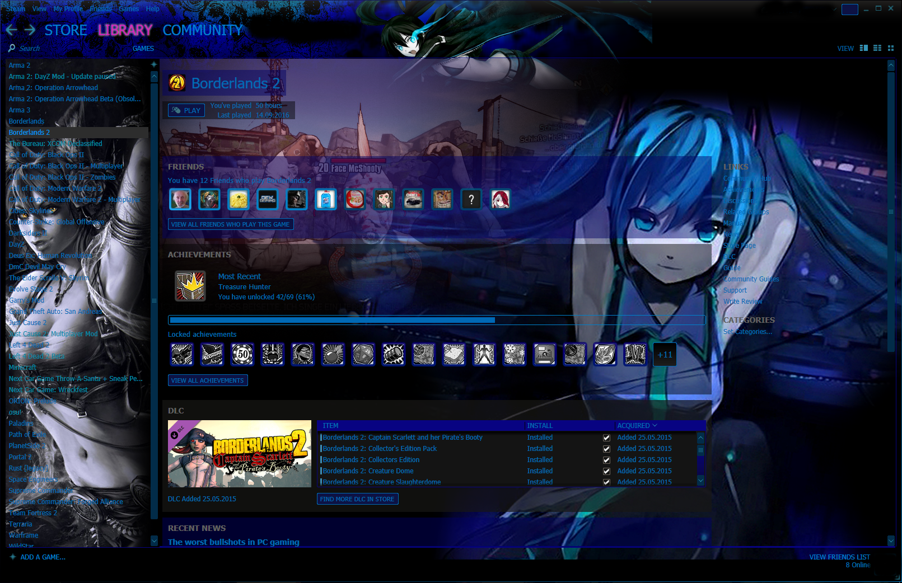Image resolution: width=902 pixels, height=583 pixels.
Task: Sort DLC by the Acquired dropdown
Action: point(637,426)
